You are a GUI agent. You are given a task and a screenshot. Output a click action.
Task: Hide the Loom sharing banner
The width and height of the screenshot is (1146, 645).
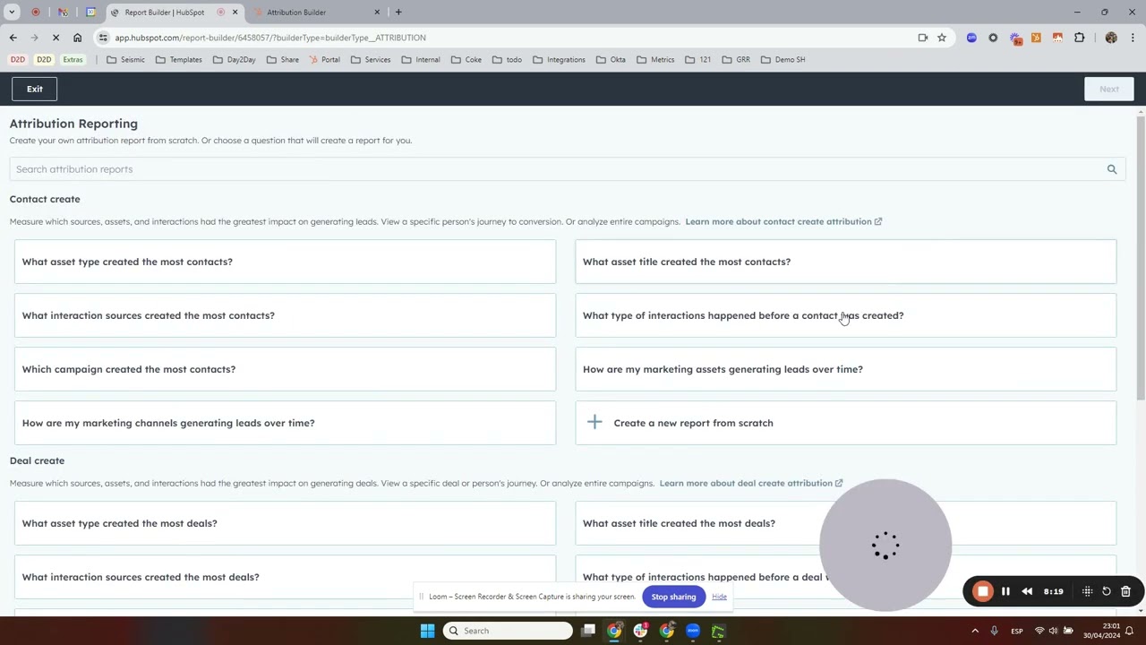pos(719,597)
